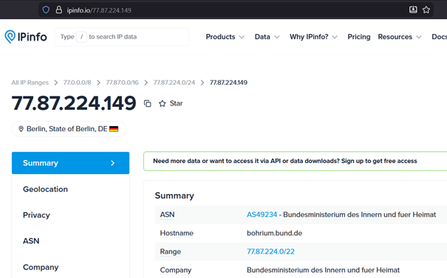Click the Summary section heading
The image size is (447, 278).
point(174,195)
